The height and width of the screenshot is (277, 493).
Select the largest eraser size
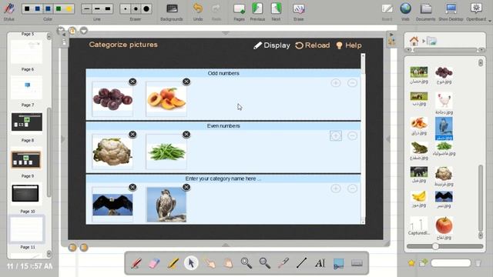point(146,8)
